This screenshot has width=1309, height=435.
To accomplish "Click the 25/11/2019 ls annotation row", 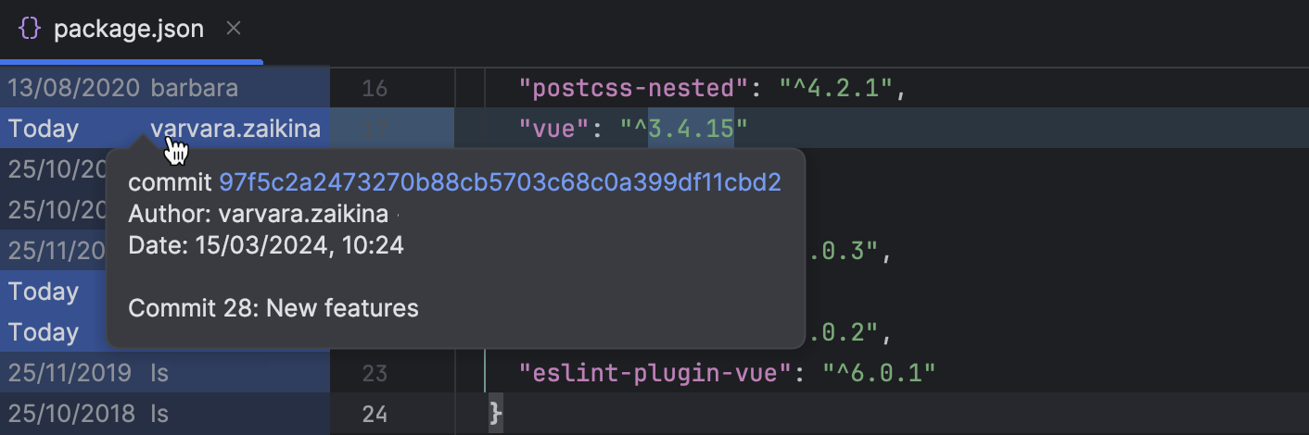I will click(89, 373).
